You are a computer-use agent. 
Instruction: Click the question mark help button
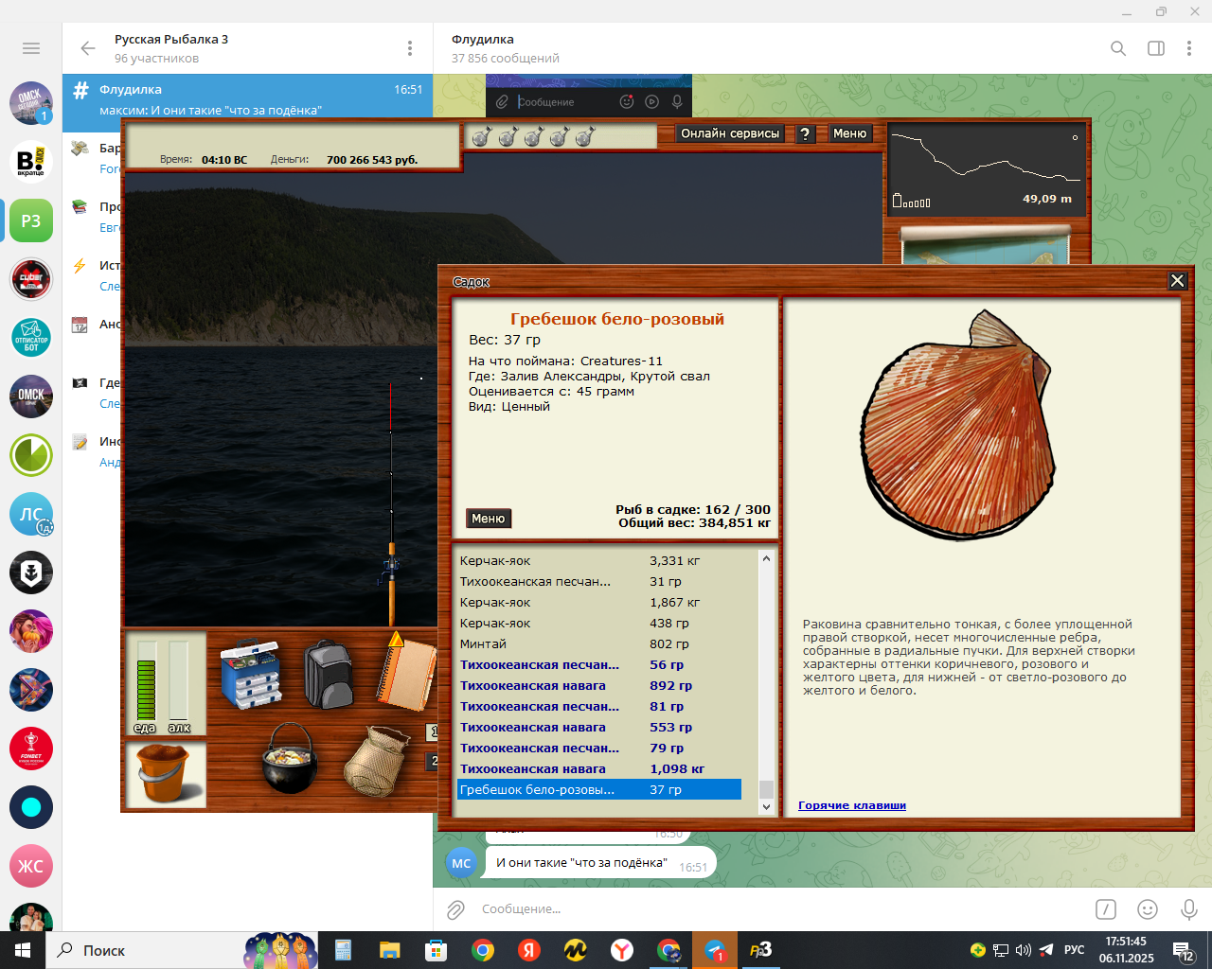pos(805,134)
